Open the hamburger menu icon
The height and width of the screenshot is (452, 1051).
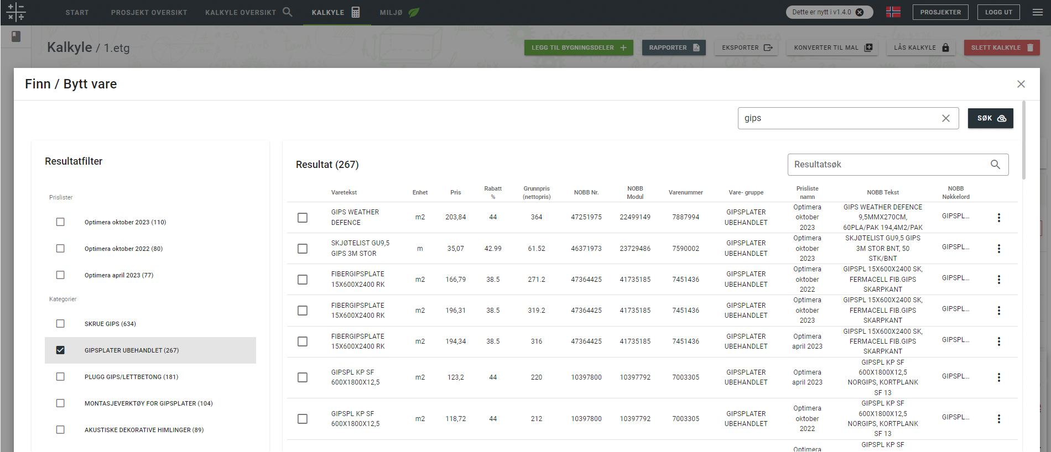point(1037,12)
